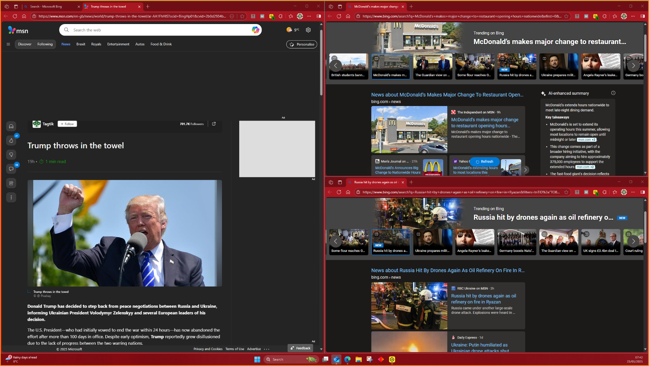Screen dimensions: 649x366
Task: Click the back arrow in the MSN browser window
Action: tap(6, 16)
